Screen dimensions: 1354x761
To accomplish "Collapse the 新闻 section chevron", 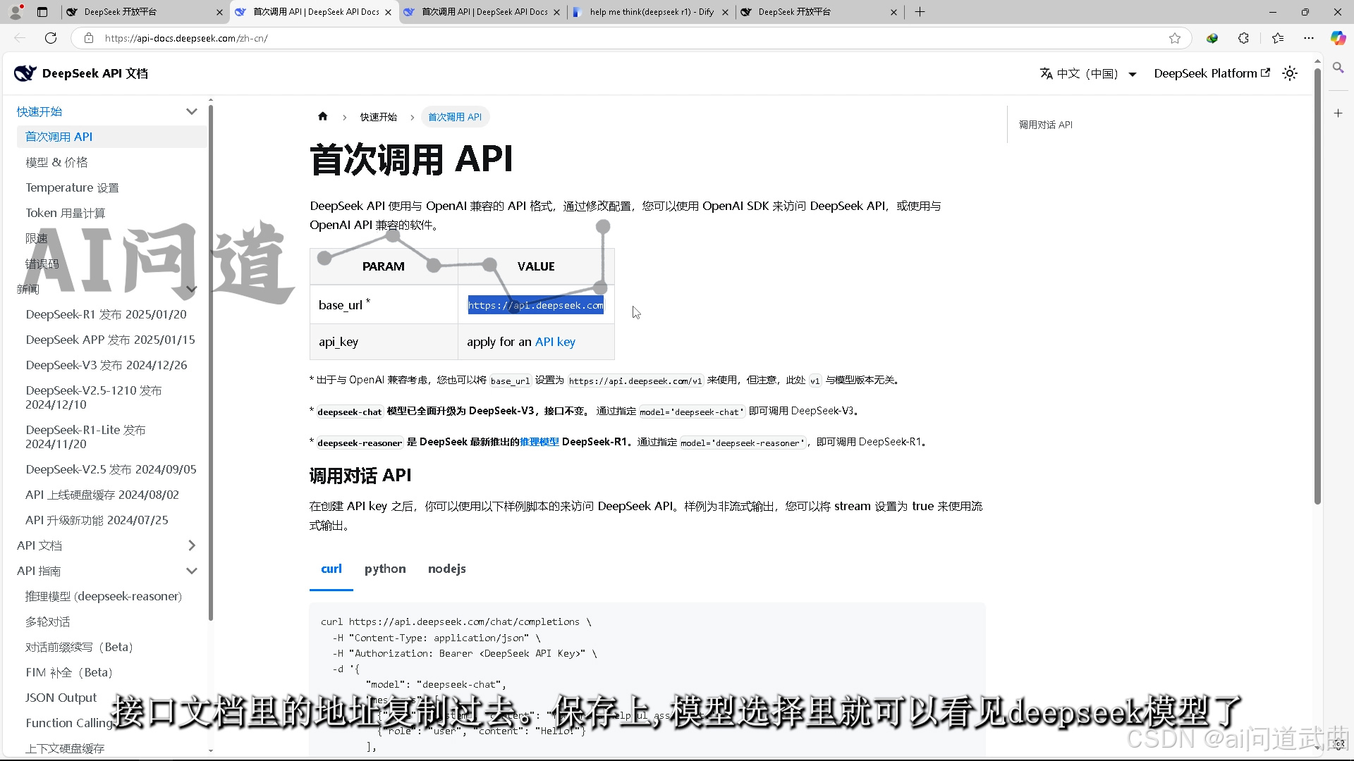I will pos(191,289).
